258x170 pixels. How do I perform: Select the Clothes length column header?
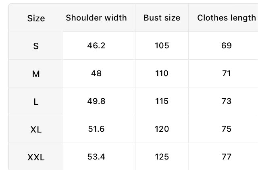(x=227, y=18)
